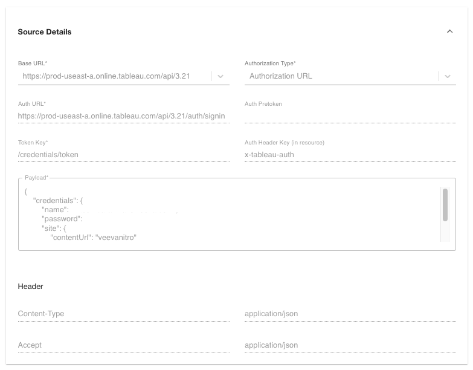
Task: Click the Payload box scrollbar
Action: [445, 205]
